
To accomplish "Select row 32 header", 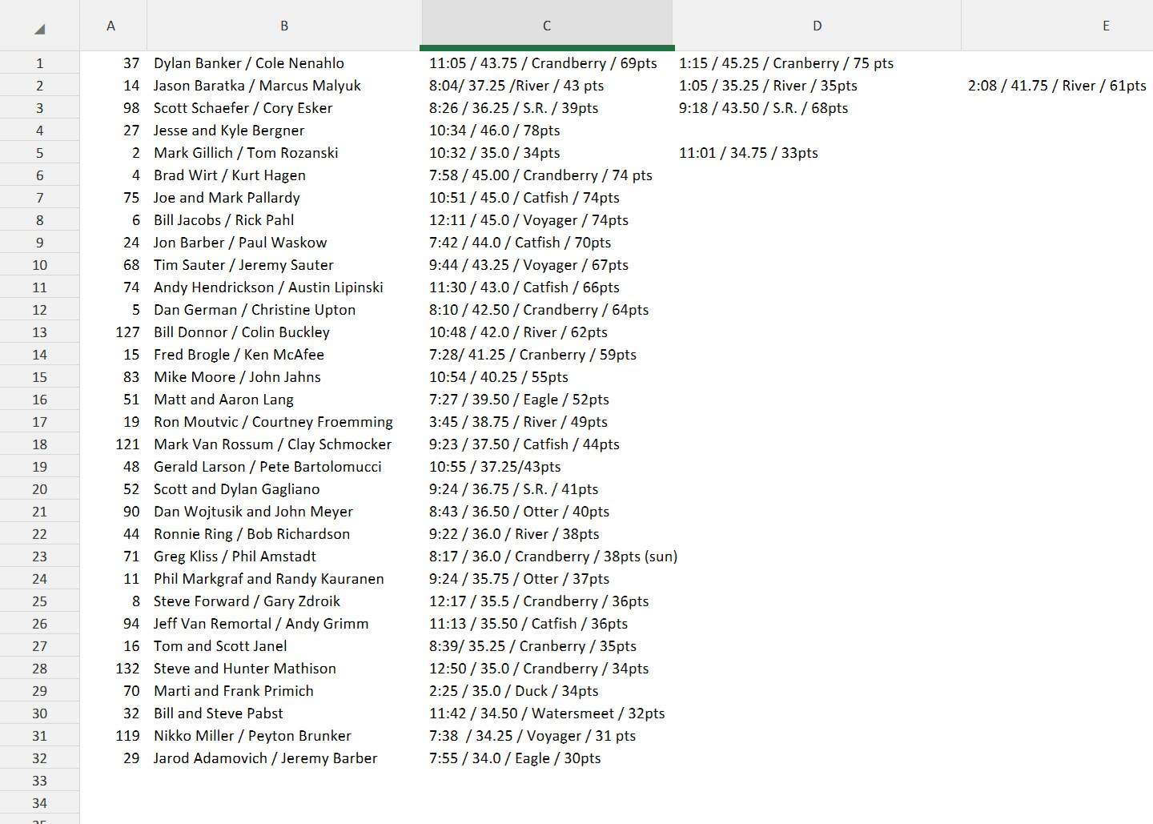I will point(39,758).
